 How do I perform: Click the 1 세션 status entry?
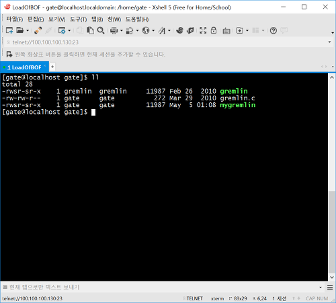pyautogui.click(x=280, y=298)
